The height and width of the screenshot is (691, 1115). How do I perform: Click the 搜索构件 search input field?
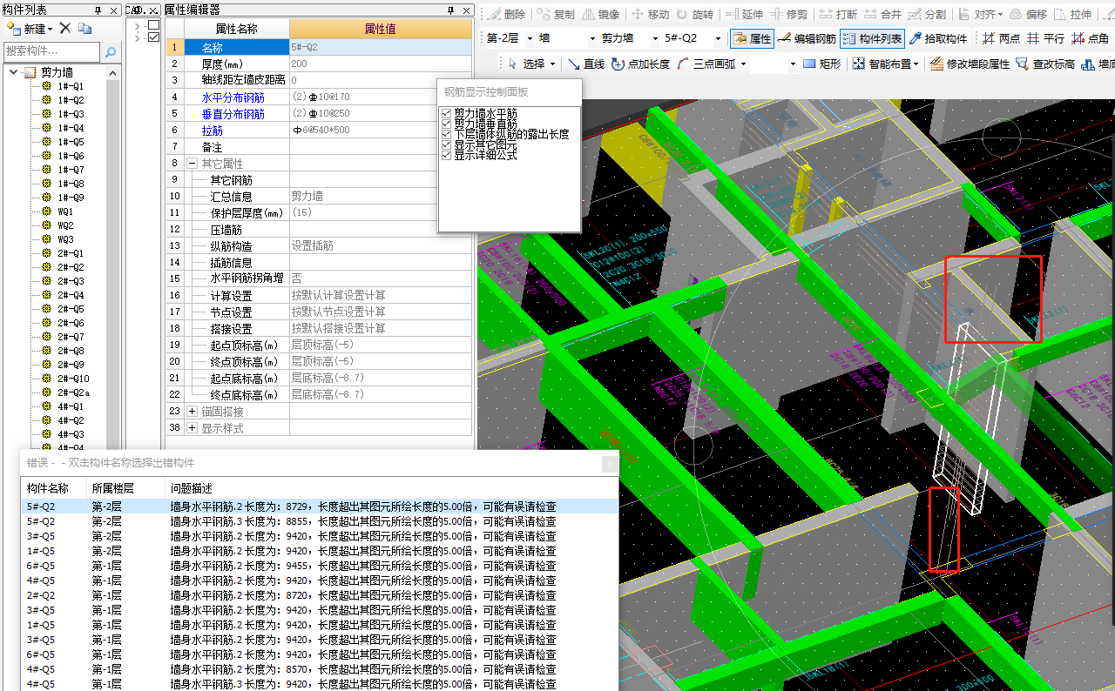pos(52,52)
